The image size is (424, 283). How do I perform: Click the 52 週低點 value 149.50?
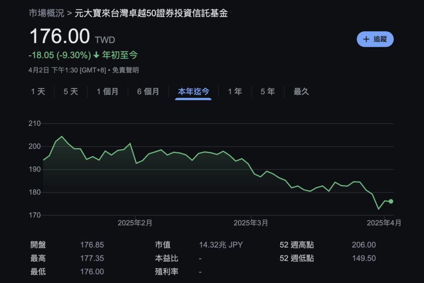pyautogui.click(x=363, y=258)
